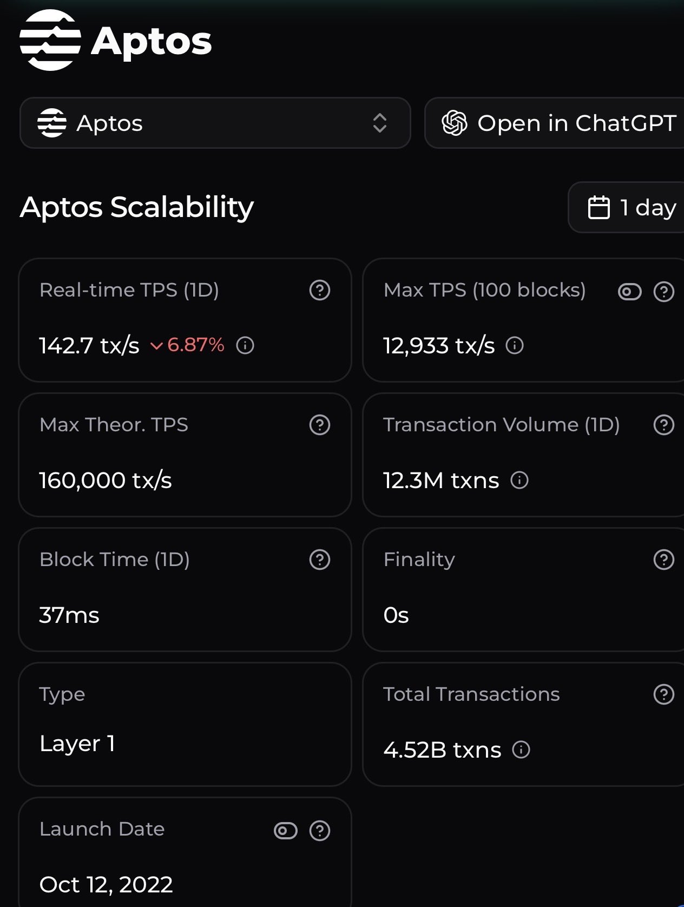Viewport: 684px width, 907px height.
Task: Open info icon beside 4.52B txns
Action: tap(521, 750)
